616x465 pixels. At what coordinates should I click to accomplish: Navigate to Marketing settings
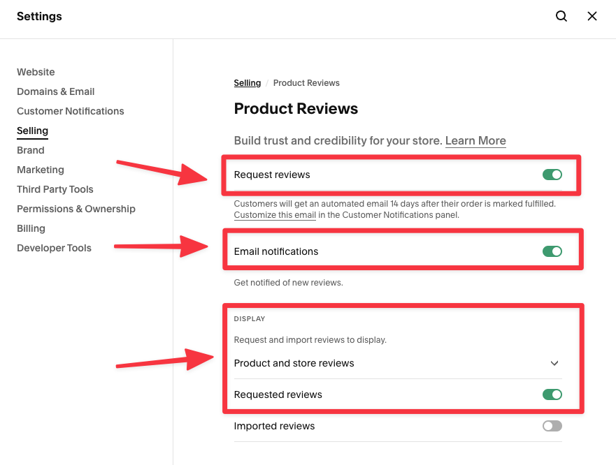tap(40, 170)
